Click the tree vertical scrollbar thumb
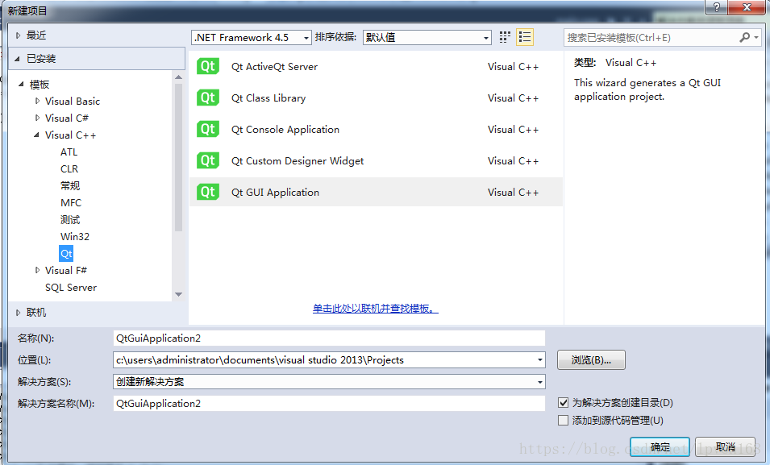The width and height of the screenshot is (770, 465). coord(179,157)
